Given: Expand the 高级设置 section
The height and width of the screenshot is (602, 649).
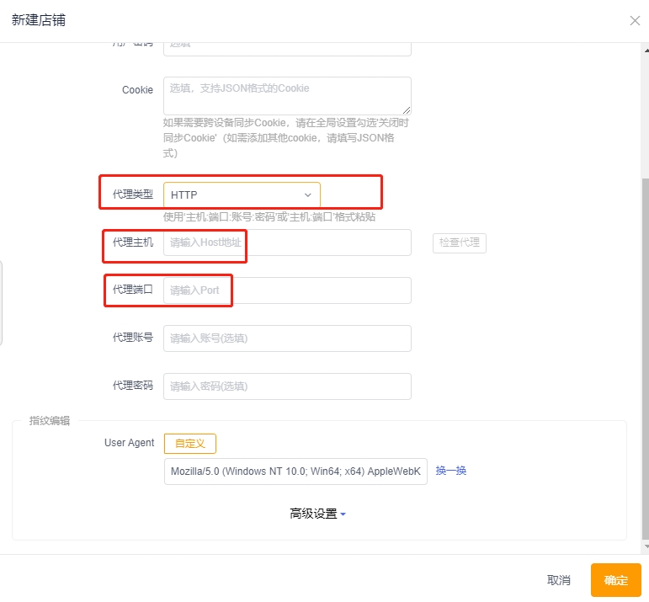Looking at the screenshot, I should coord(317,514).
